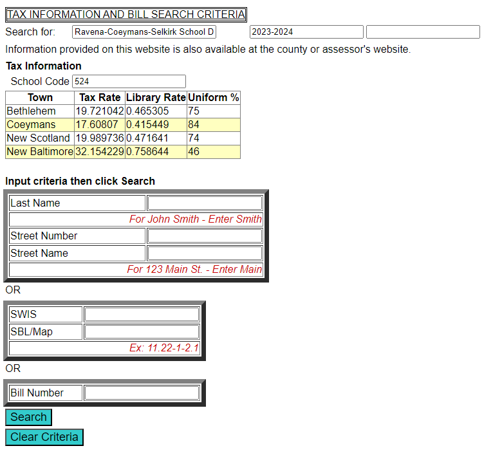Open the school district selection field

pos(144,32)
